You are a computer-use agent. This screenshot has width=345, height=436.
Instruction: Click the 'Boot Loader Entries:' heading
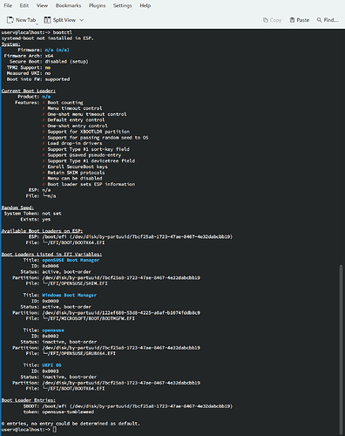29,400
